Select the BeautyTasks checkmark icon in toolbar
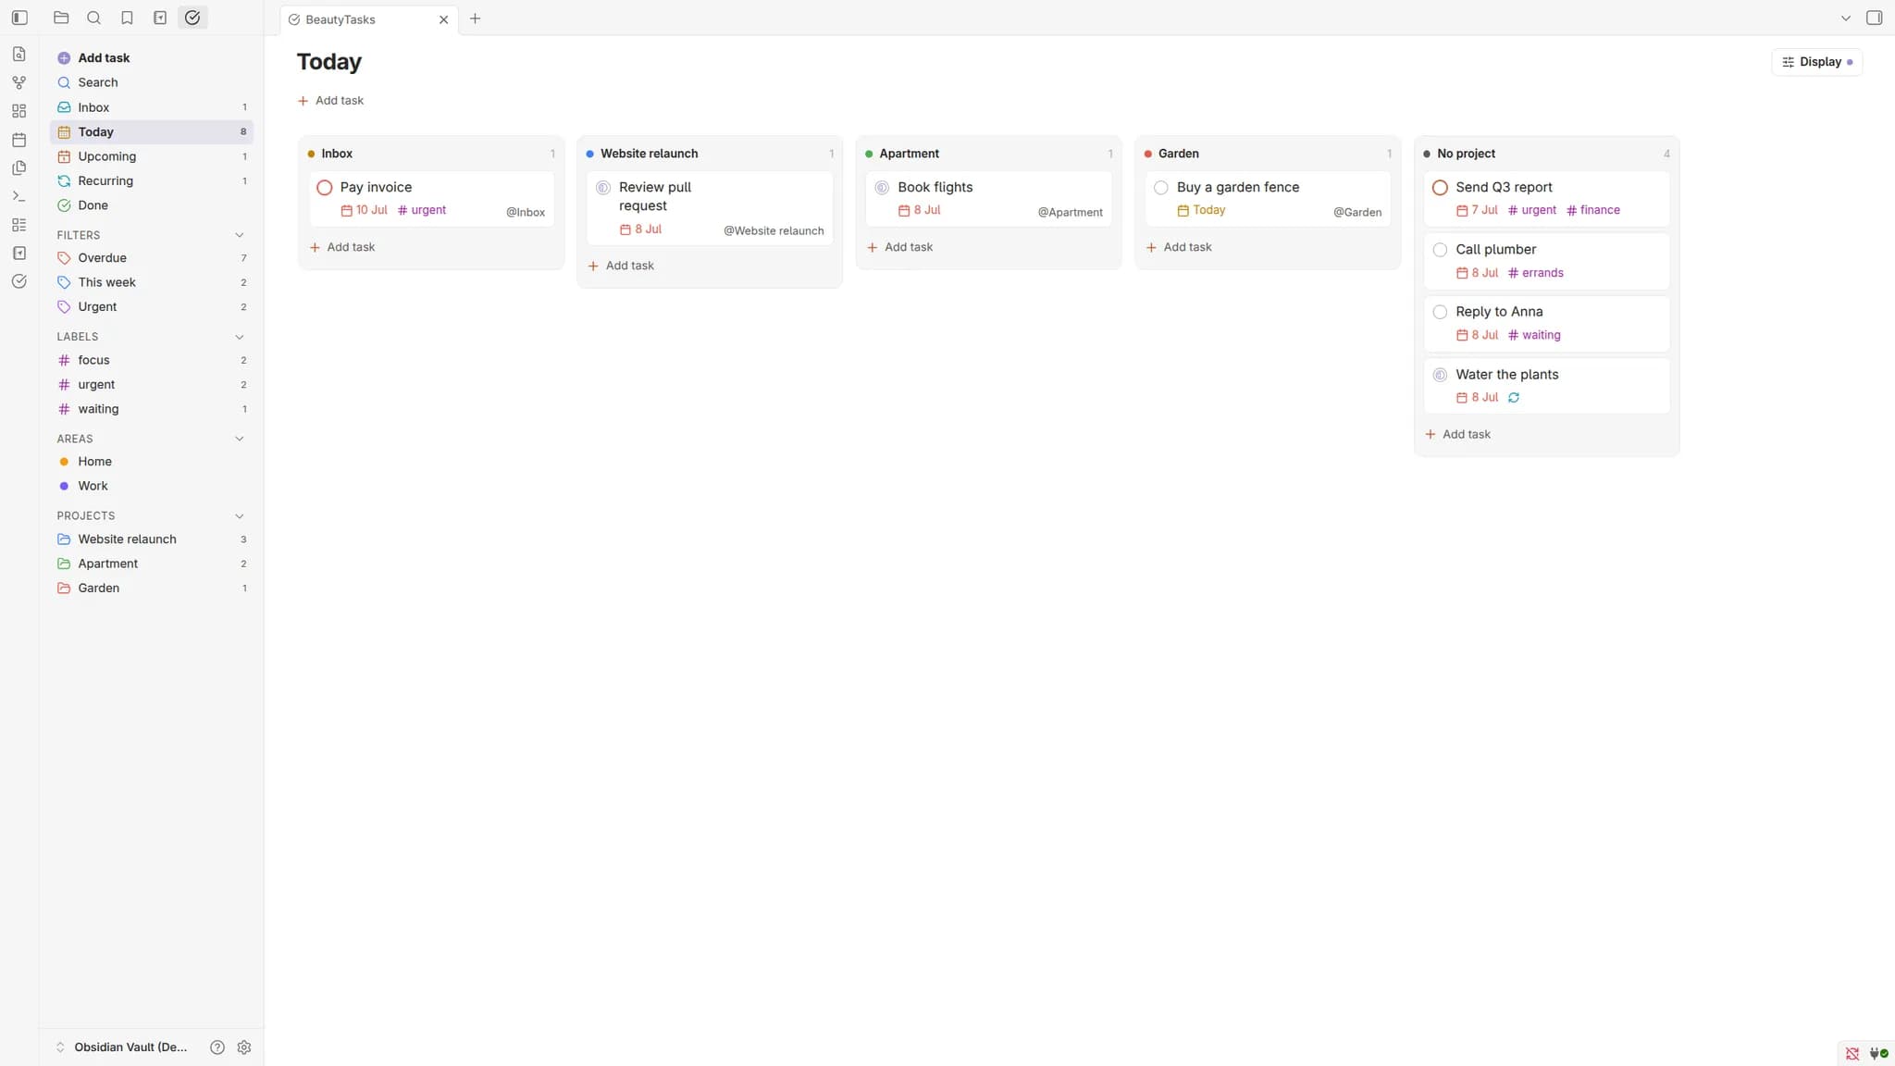Image resolution: width=1895 pixels, height=1066 pixels. pos(192,18)
